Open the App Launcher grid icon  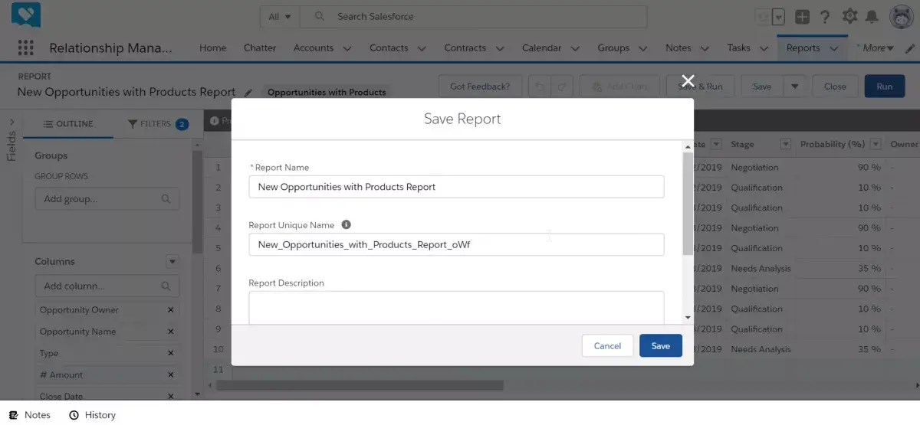pos(25,47)
